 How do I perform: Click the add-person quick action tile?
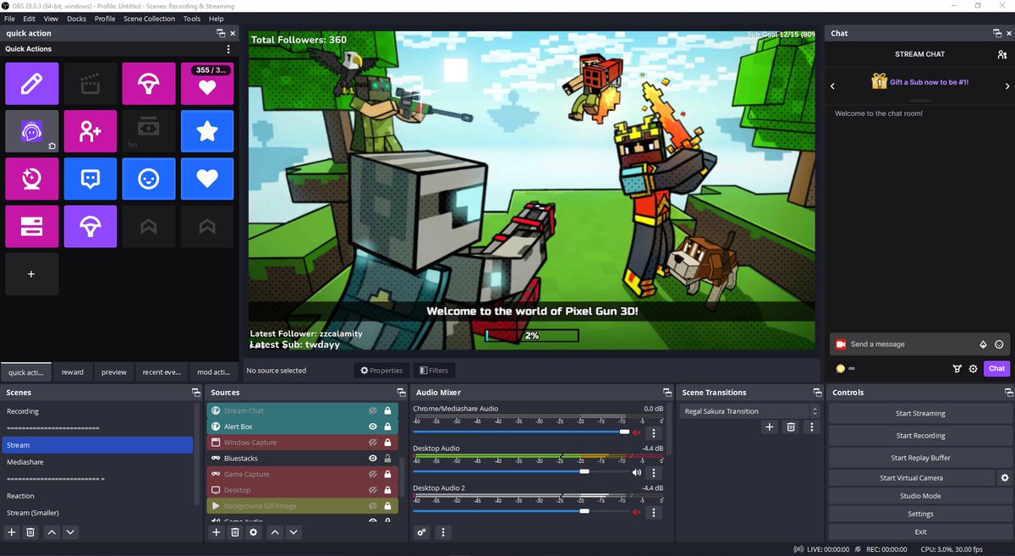point(91,131)
